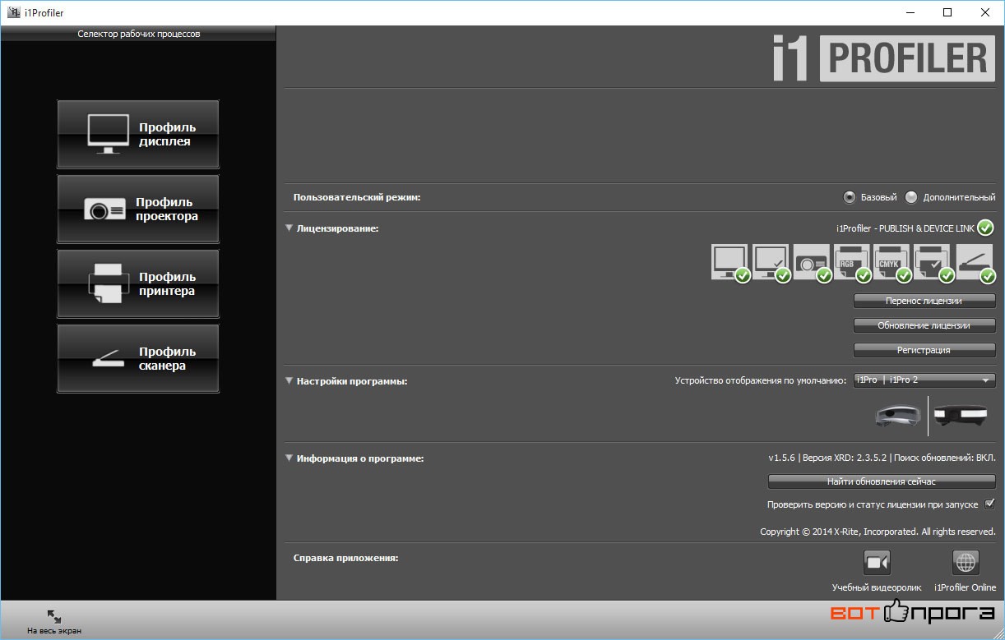The width and height of the screenshot is (1005, 640).
Task: Open the printer profile workflow (Профиль принтера)
Action: click(x=138, y=284)
